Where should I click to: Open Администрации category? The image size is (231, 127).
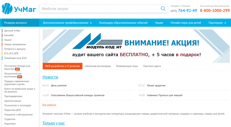(13, 101)
